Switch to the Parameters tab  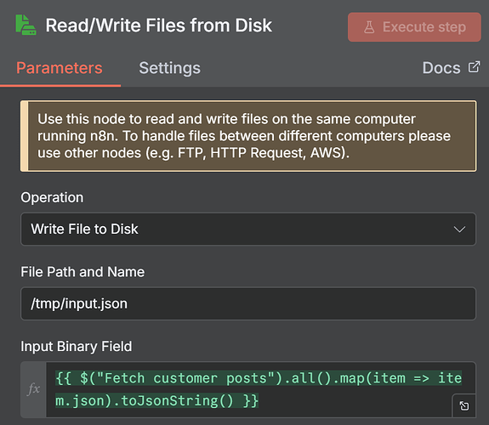point(60,68)
